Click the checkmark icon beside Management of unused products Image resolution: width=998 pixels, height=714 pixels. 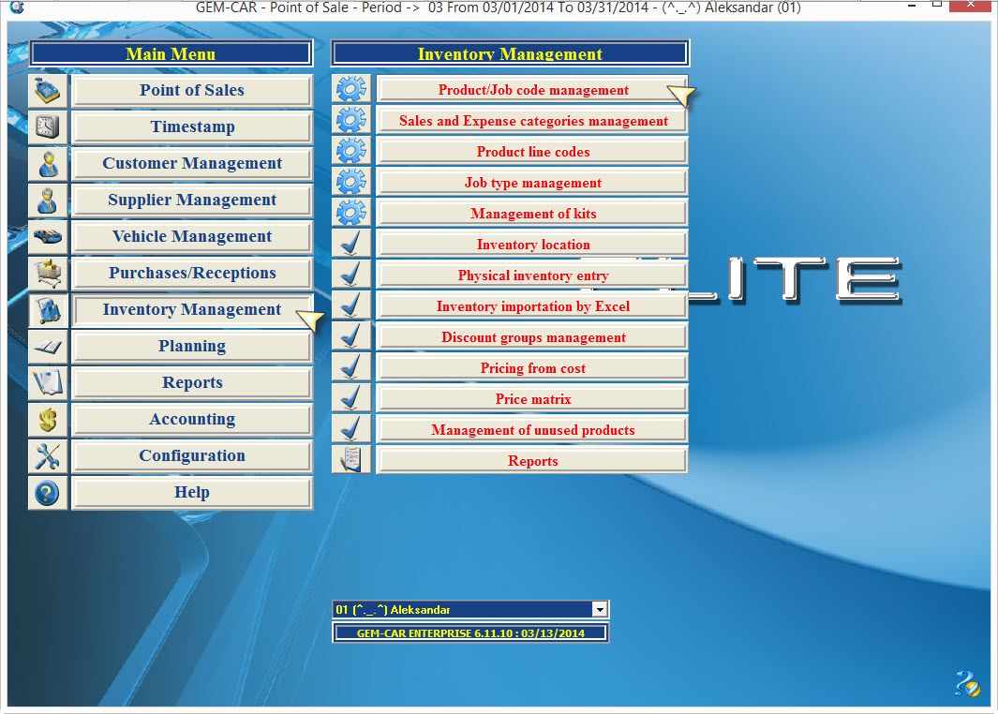(351, 429)
